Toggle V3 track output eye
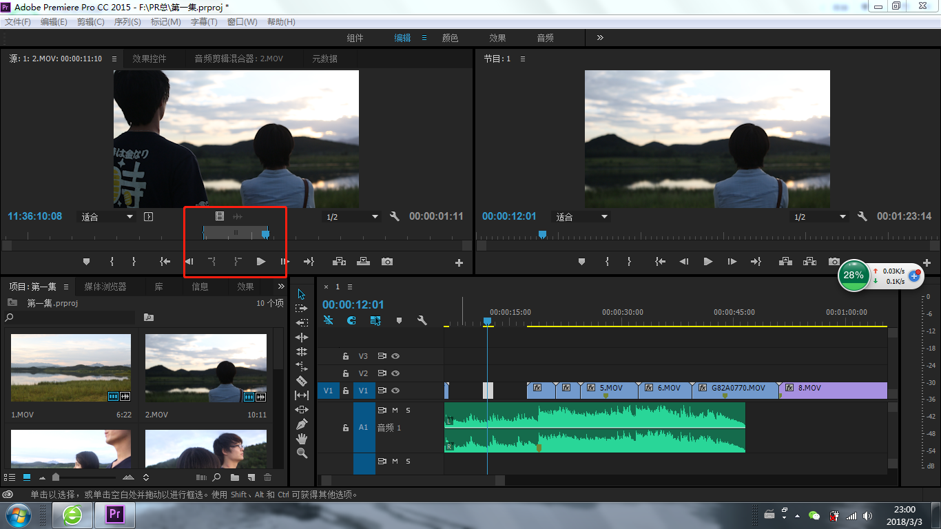The height and width of the screenshot is (529, 941). coord(395,356)
